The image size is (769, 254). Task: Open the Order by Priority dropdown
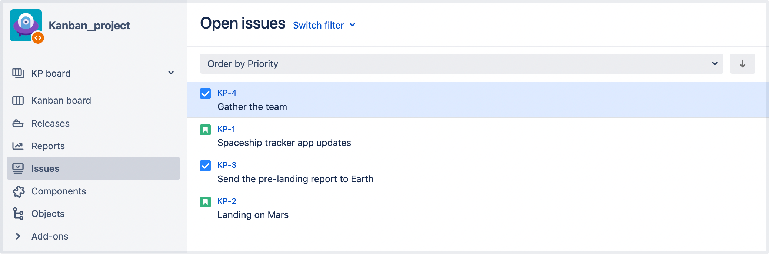coord(461,64)
